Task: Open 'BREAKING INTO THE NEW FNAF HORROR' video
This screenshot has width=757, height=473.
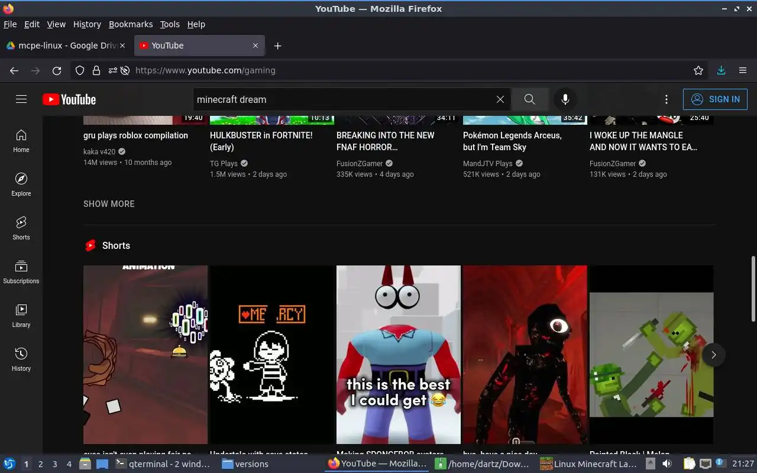Action: 386,141
